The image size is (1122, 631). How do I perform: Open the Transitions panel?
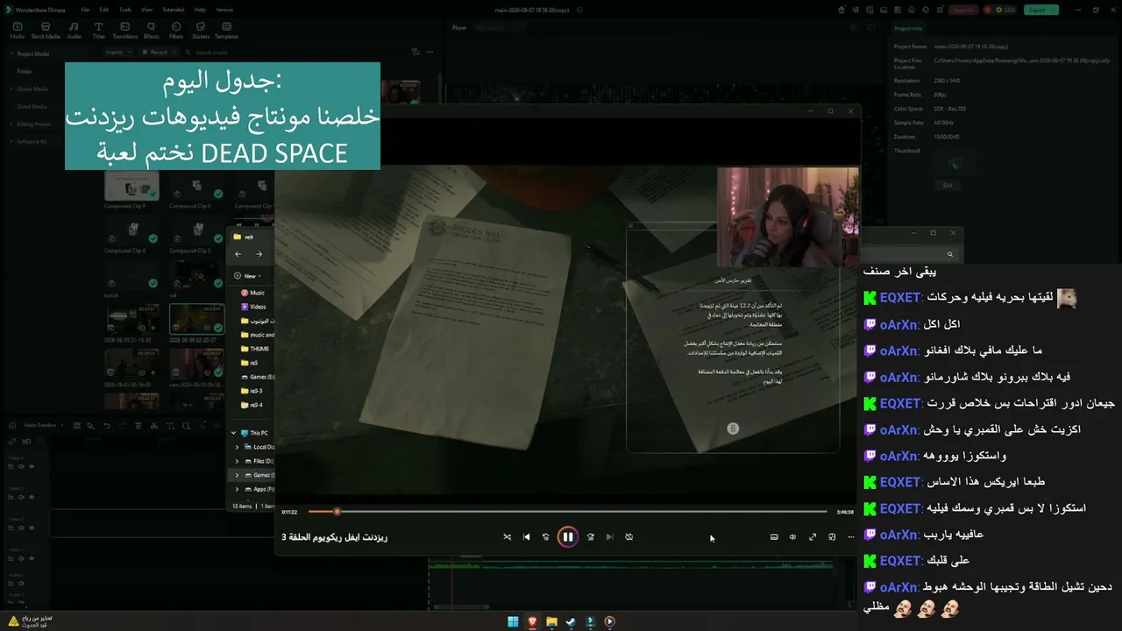125,31
